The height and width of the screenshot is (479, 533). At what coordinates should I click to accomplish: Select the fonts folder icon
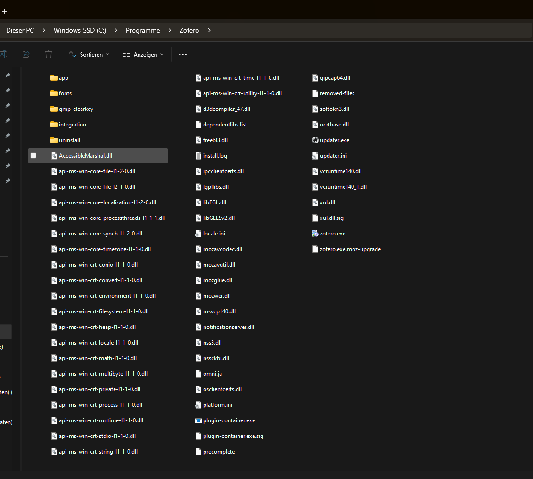(54, 93)
